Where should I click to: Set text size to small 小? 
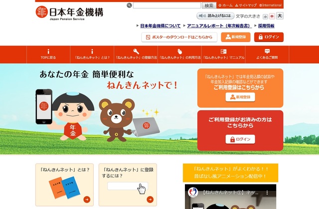[265, 16]
